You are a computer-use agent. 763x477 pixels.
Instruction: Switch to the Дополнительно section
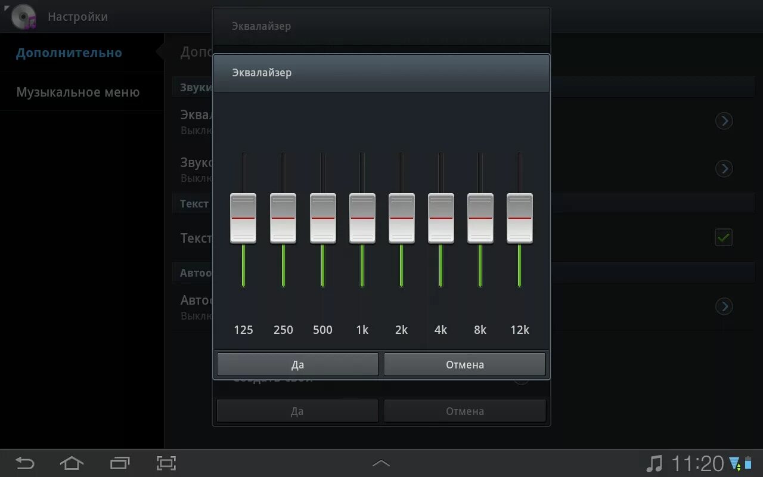[x=69, y=52]
